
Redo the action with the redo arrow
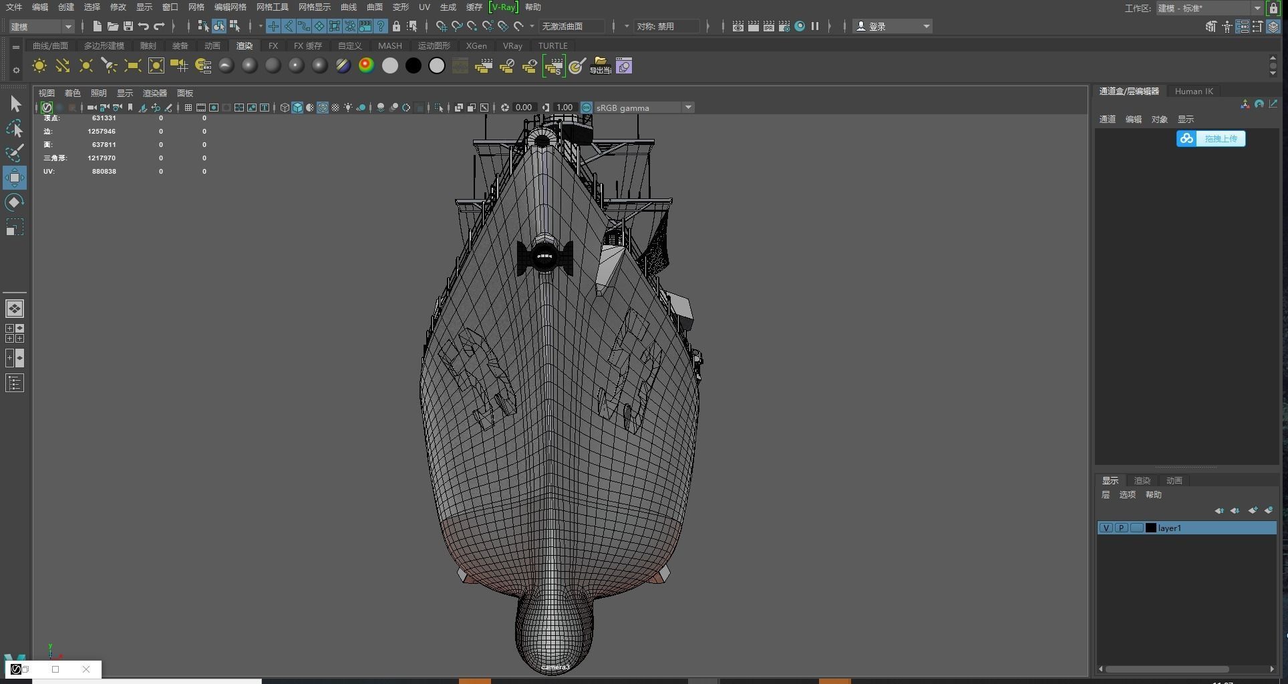(x=159, y=26)
